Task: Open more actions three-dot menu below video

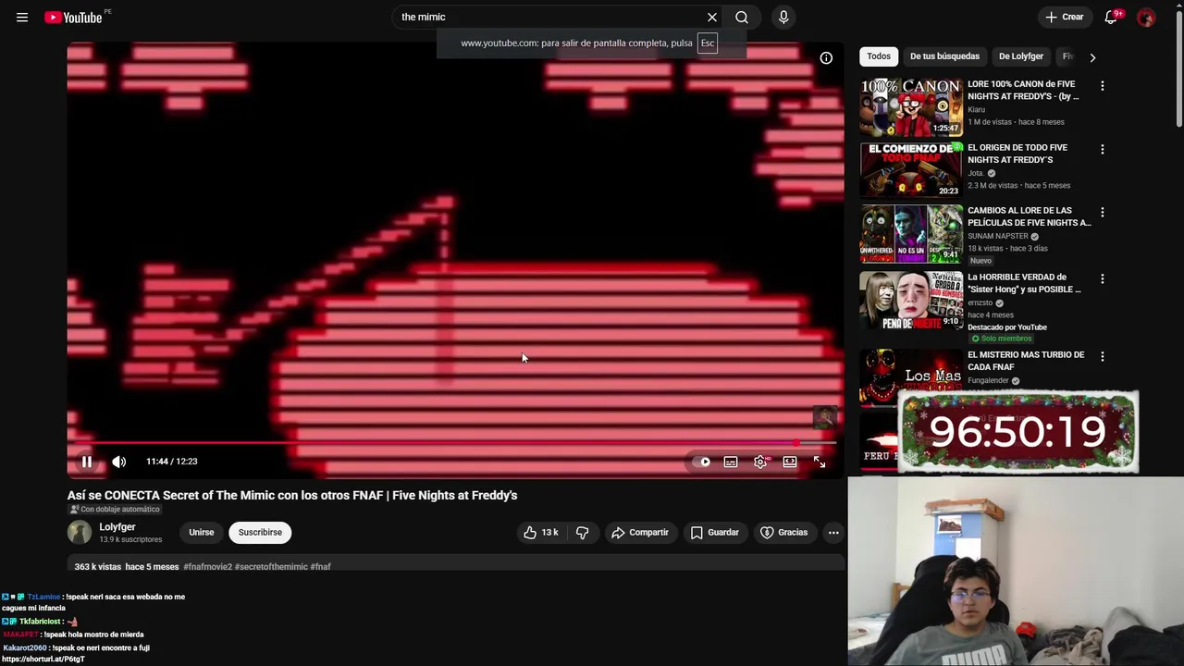Action: click(x=833, y=533)
